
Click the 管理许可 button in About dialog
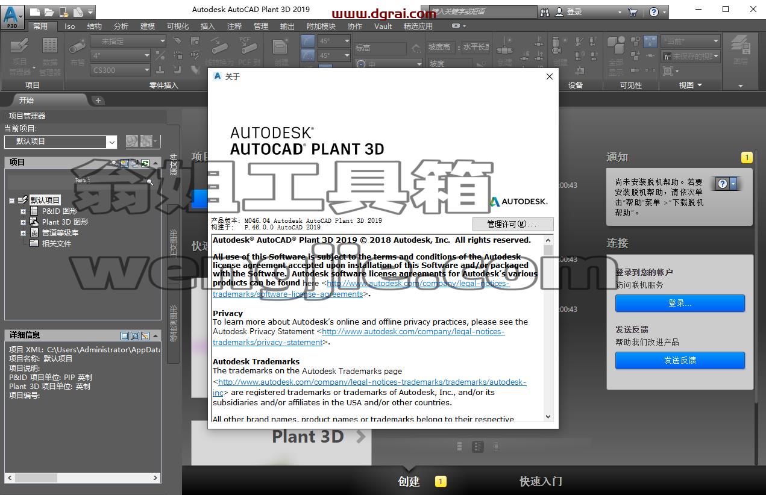tap(512, 224)
